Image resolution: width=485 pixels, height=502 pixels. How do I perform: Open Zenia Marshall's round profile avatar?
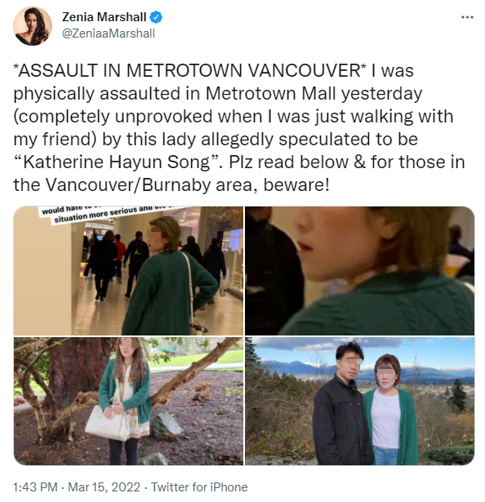tap(33, 26)
